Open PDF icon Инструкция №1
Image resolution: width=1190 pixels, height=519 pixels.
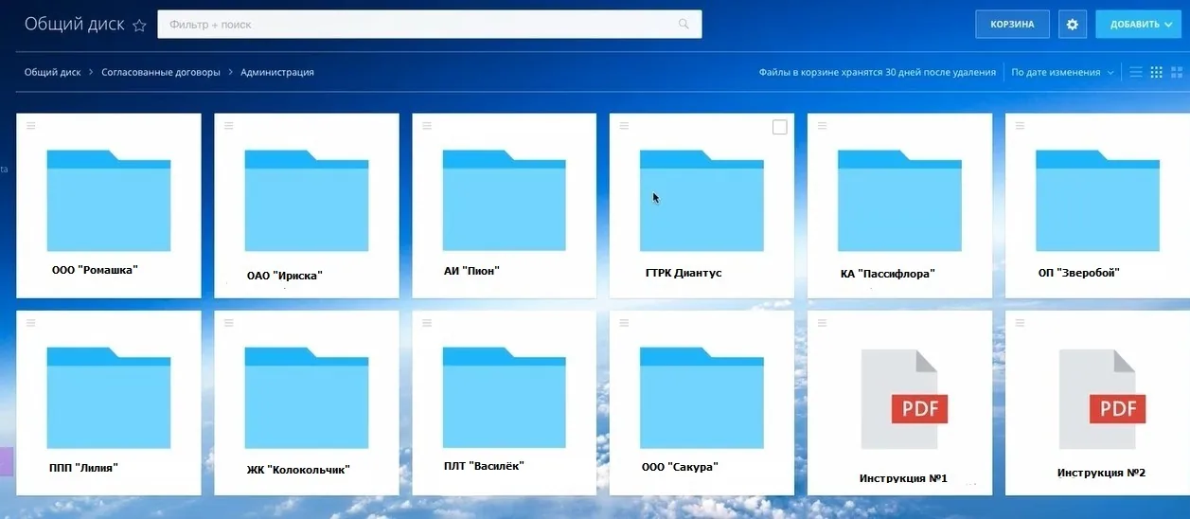904,399
